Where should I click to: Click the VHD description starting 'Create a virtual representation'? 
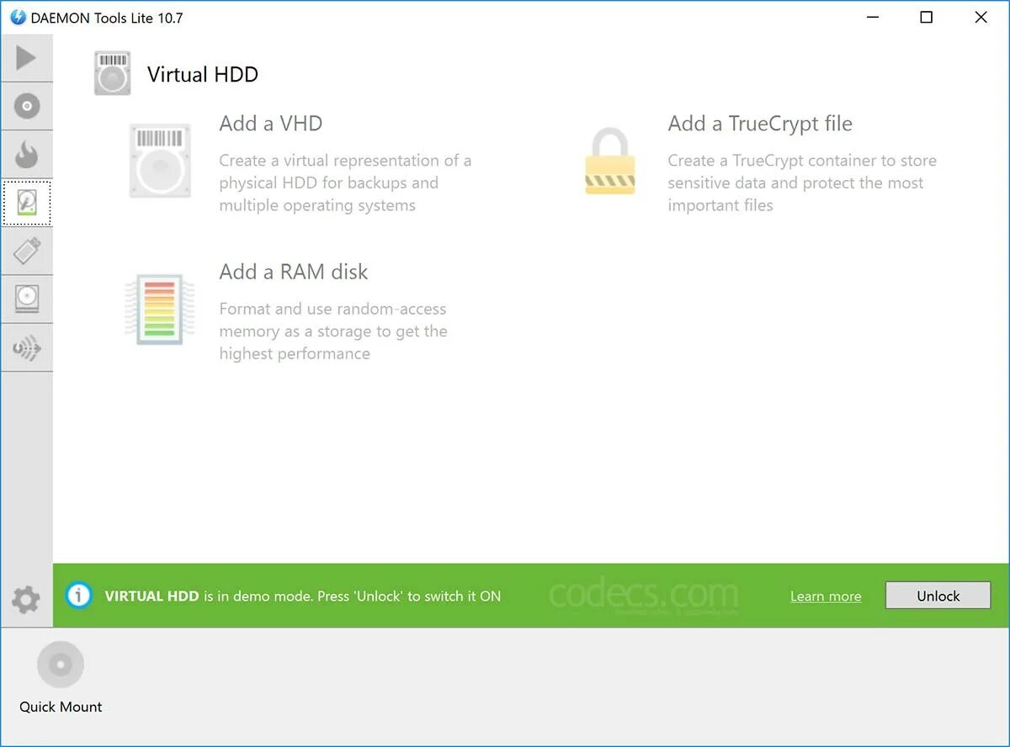click(345, 183)
